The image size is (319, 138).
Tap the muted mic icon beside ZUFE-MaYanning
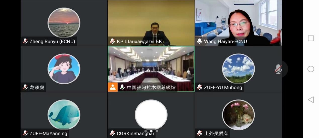[x=25, y=133]
